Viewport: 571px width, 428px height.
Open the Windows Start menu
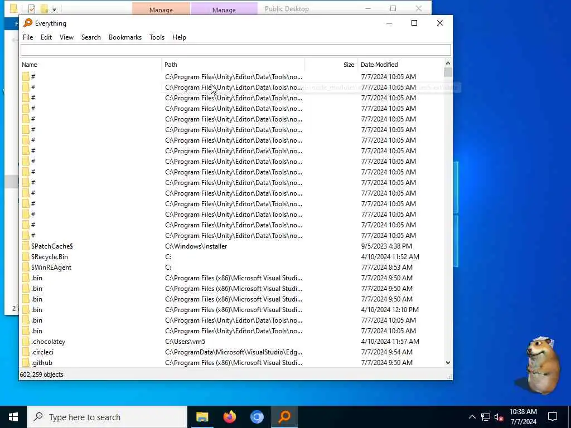[x=13, y=417]
